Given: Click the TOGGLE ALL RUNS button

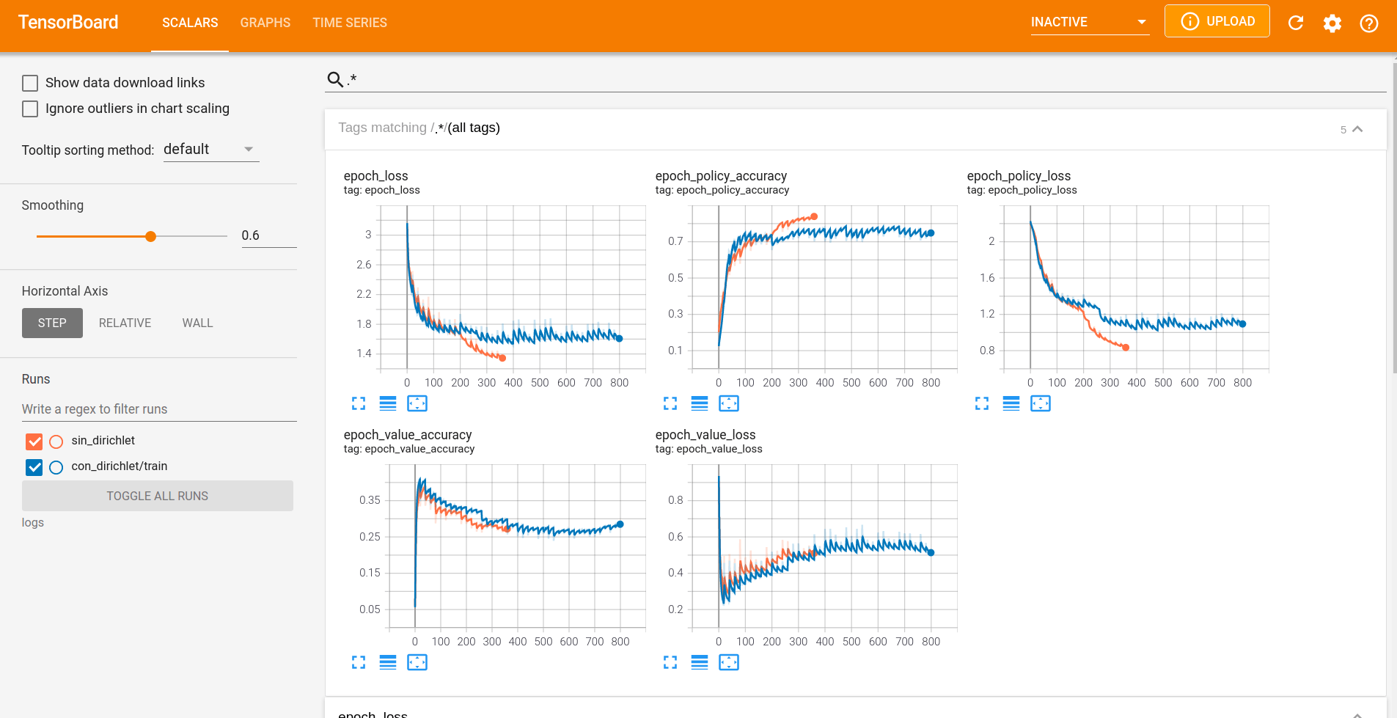Looking at the screenshot, I should (158, 496).
